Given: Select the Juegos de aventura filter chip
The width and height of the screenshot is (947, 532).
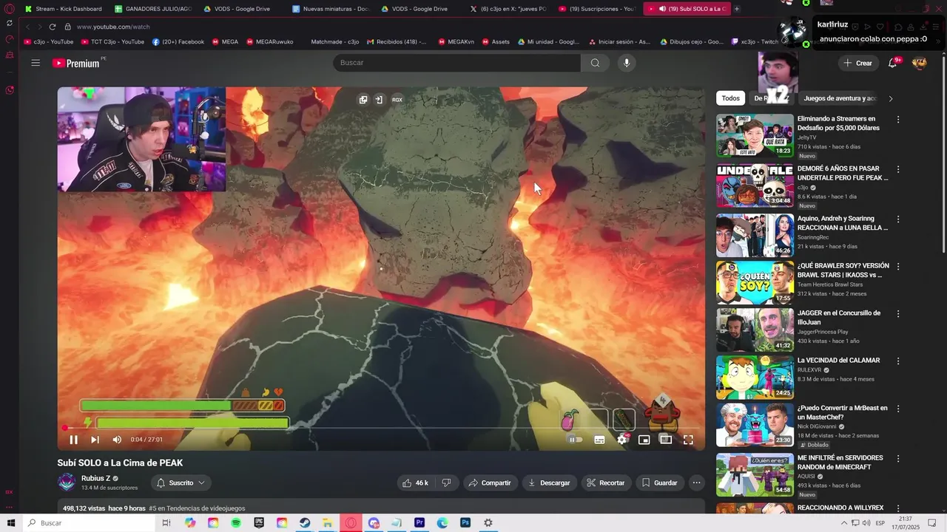Looking at the screenshot, I should click(x=840, y=98).
